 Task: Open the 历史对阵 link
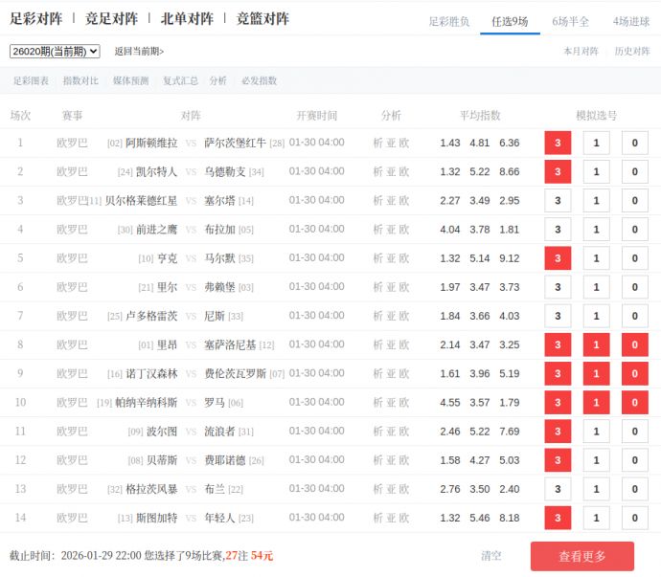631,52
